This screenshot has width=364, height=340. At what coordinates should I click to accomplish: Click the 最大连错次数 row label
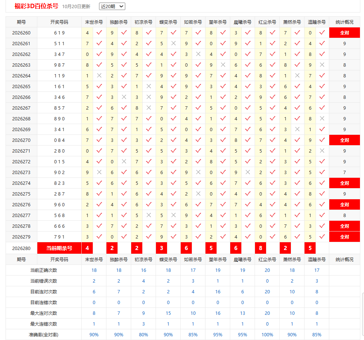(x=44, y=324)
